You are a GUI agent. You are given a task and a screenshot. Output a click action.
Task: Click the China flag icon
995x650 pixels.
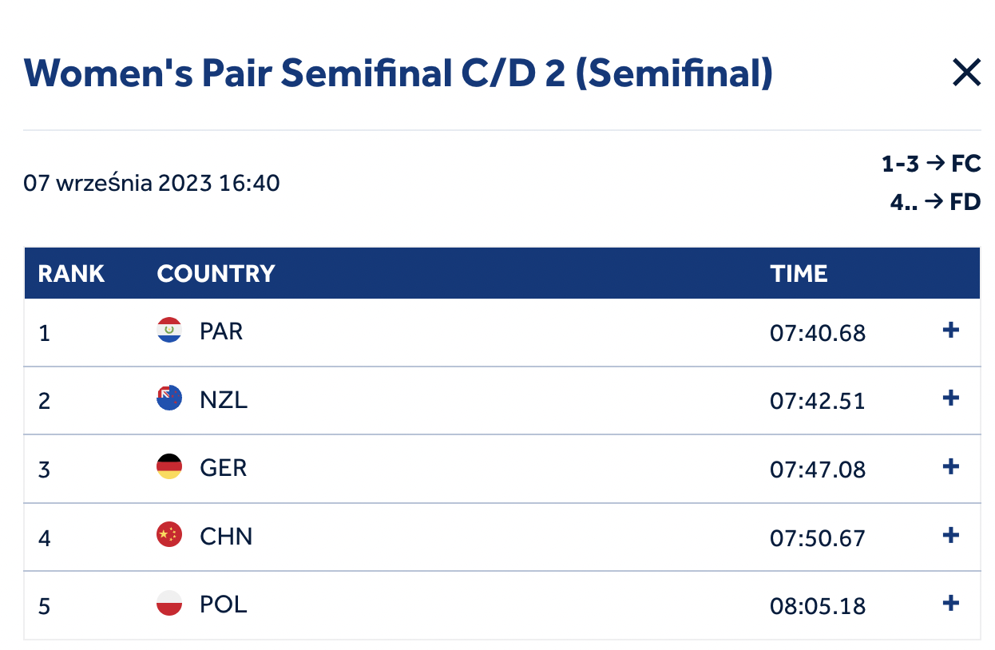tap(169, 535)
